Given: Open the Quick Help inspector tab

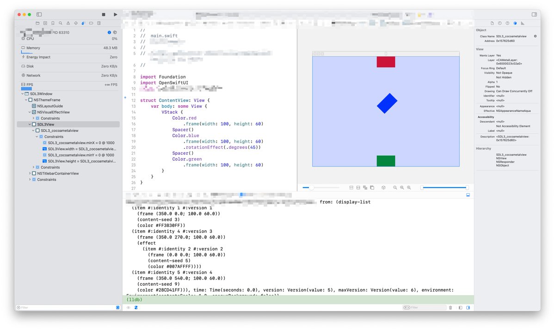Looking at the screenshot, I should [x=507, y=23].
